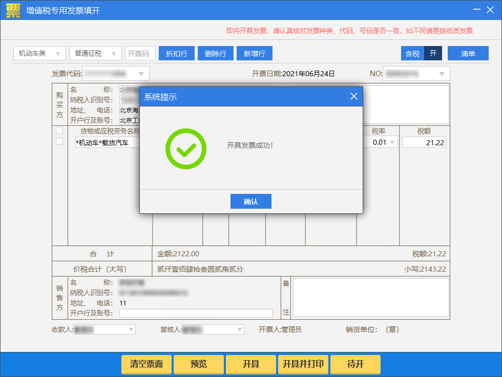This screenshot has height=377, width=502.
Task: Click 确认 to confirm invoice success
Action: [x=250, y=202]
